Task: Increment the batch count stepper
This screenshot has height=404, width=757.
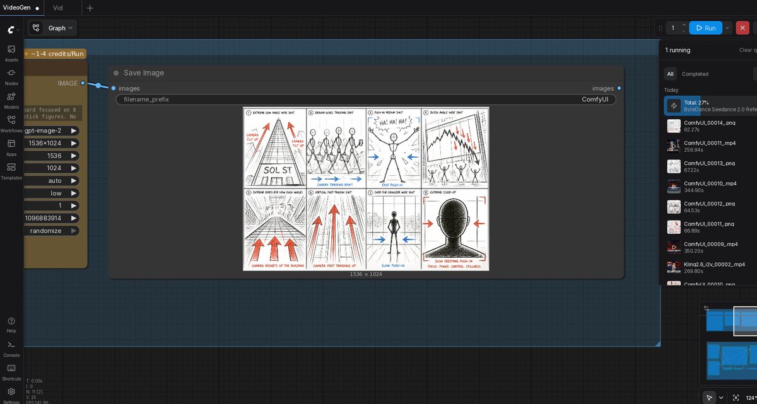Action: point(684,25)
